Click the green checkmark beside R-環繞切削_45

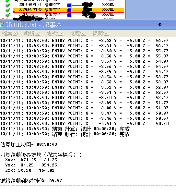(x=7, y=10)
